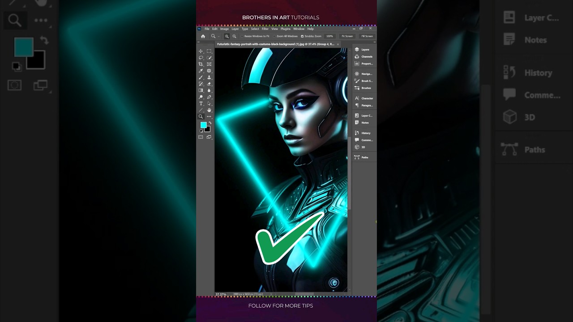Open the Zoom tool preset dropdown arrow
Screen dimensions: 573x322
[x=218, y=36]
